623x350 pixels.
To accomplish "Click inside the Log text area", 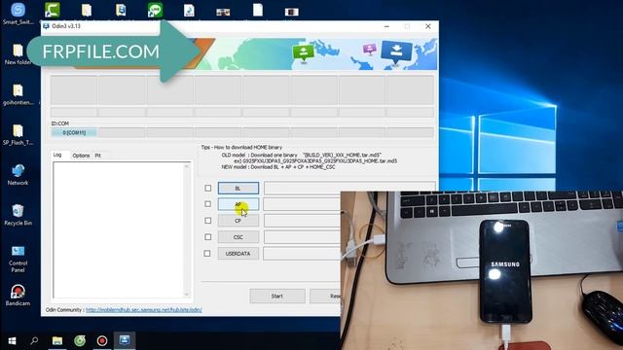I will [118, 229].
